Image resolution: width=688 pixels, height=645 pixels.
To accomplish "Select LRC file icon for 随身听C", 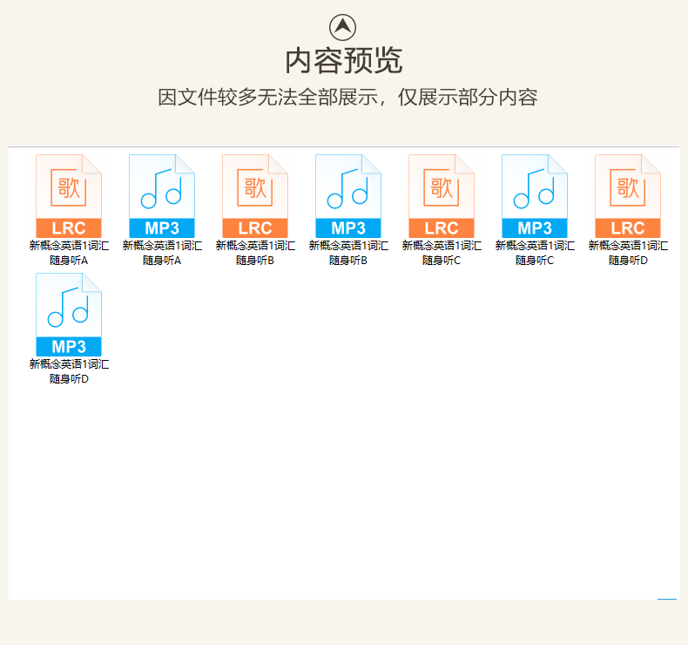I will [x=442, y=196].
